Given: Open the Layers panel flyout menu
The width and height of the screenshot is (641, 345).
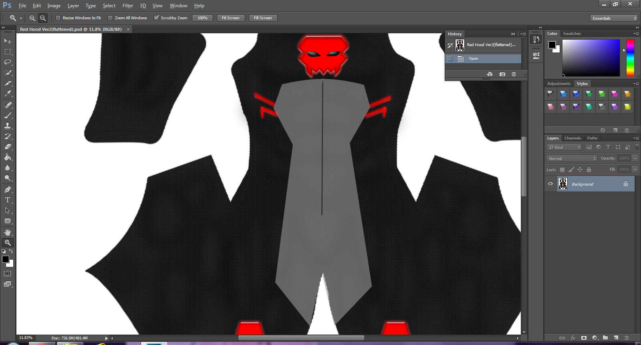Looking at the screenshot, I should tap(636, 138).
